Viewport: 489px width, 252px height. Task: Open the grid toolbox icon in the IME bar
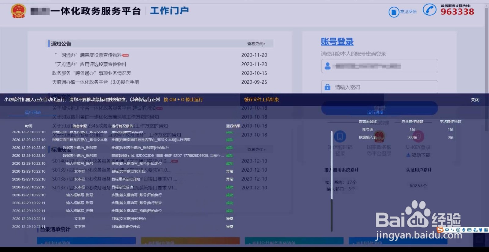point(486,230)
